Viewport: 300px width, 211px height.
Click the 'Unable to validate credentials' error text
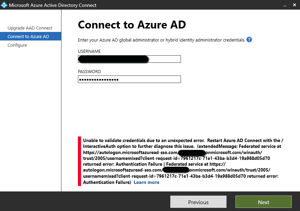183,161
